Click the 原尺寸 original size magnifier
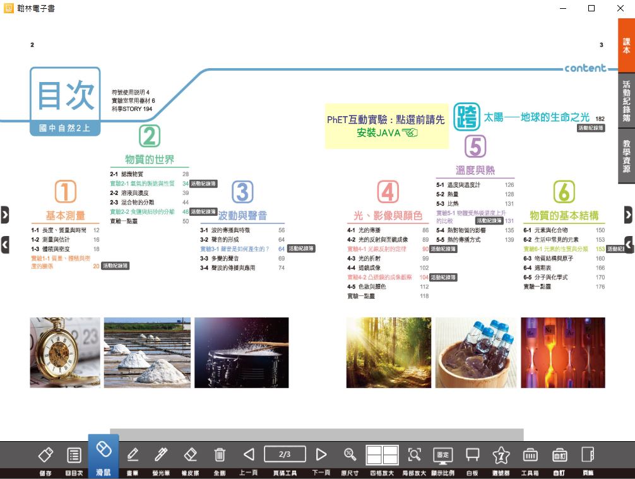 (x=350, y=454)
